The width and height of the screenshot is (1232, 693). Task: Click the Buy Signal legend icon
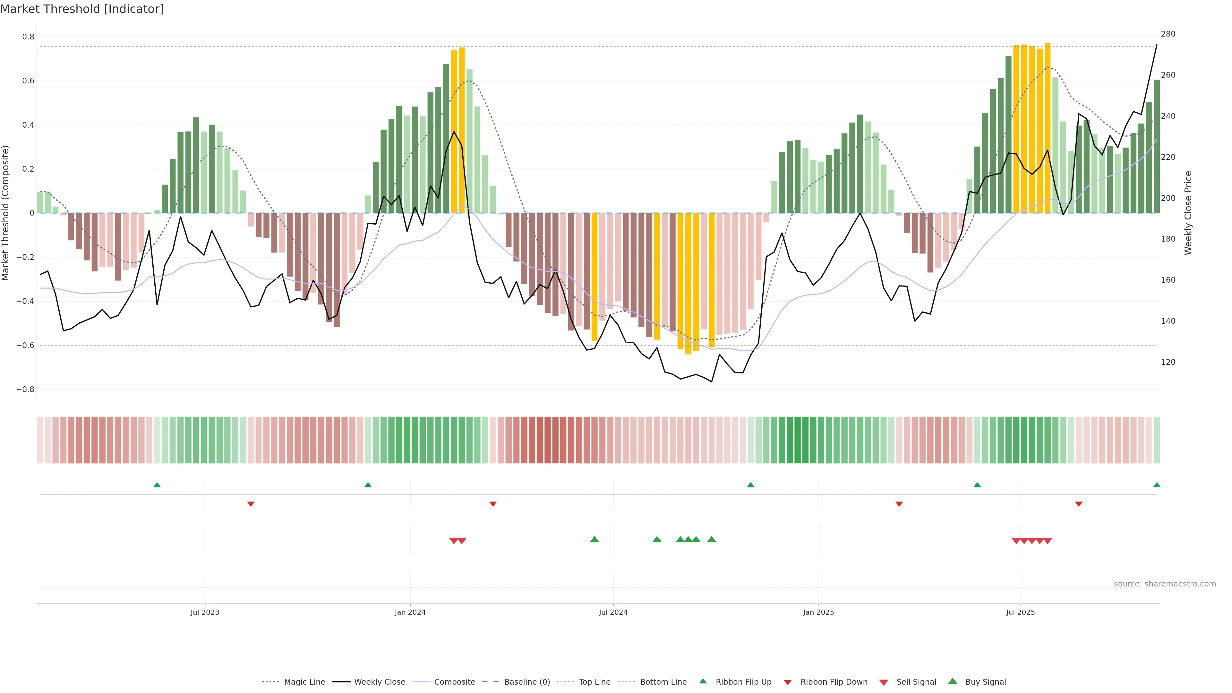[952, 681]
